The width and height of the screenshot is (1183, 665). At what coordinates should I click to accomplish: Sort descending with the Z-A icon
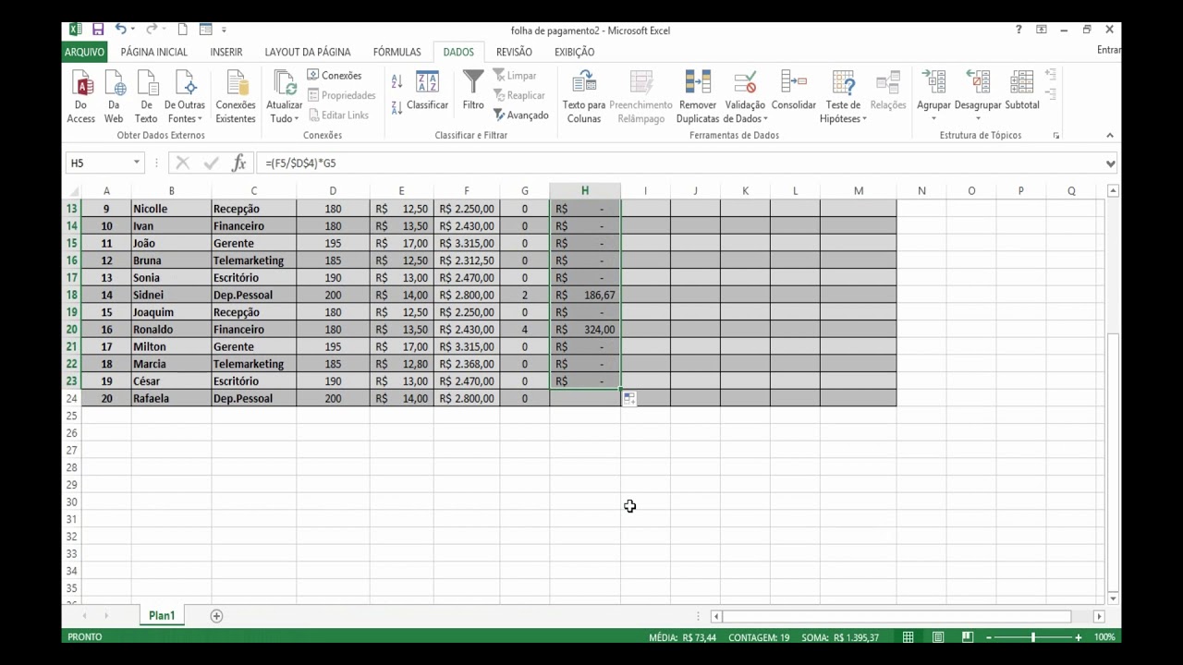coord(397,107)
